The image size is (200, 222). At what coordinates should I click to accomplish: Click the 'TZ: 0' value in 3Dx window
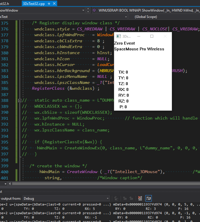(123, 84)
